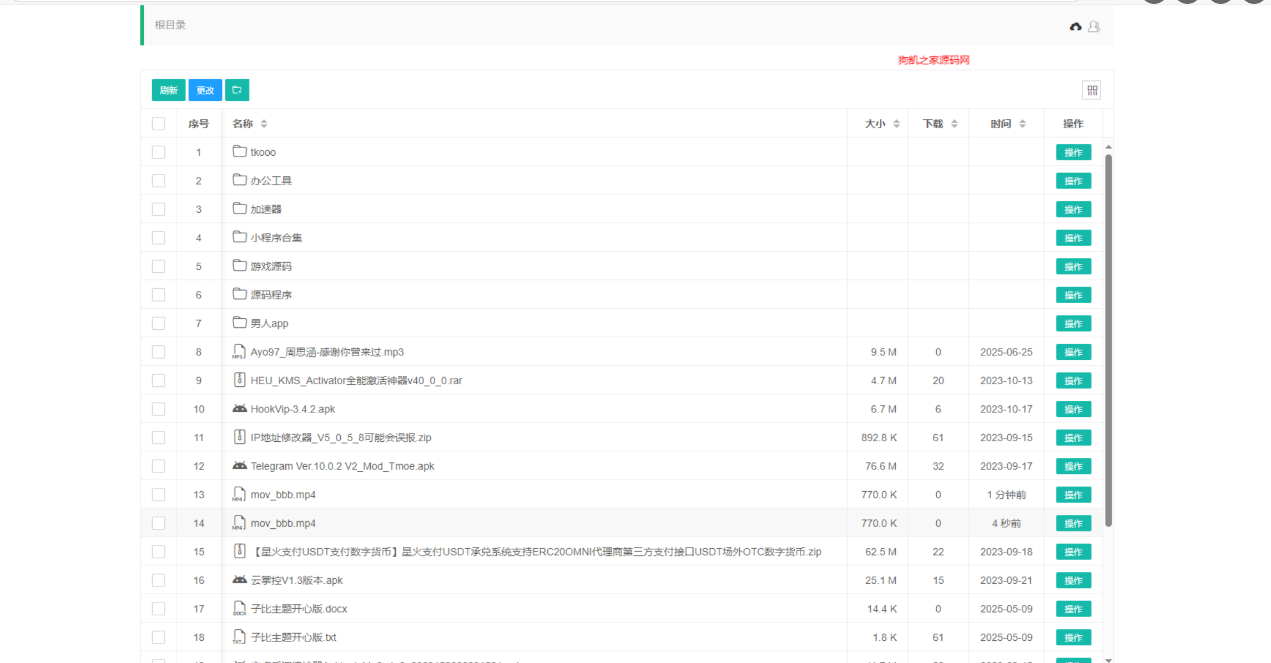This screenshot has width=1271, height=663.
Task: Click the HookVip-3.4.2.apk Android icon
Action: coord(239,409)
